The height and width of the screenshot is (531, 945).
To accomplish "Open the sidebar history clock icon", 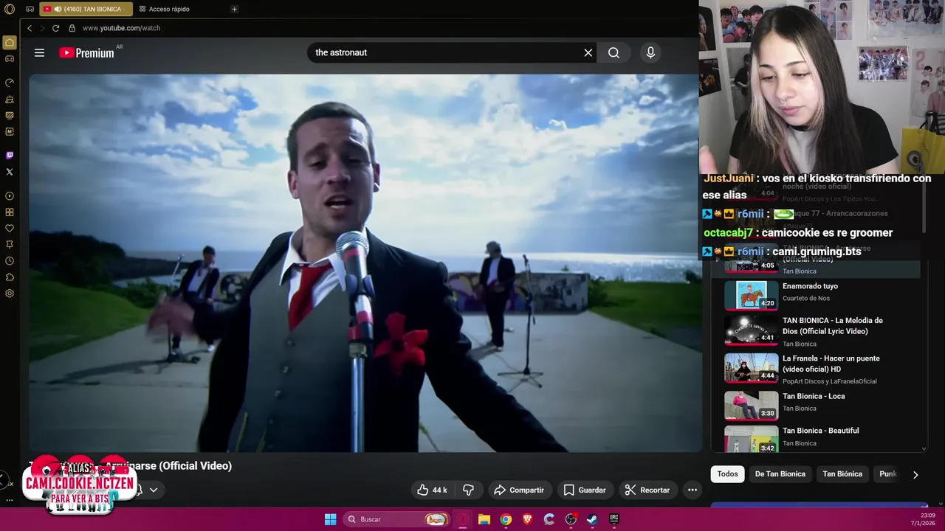I will (10, 261).
